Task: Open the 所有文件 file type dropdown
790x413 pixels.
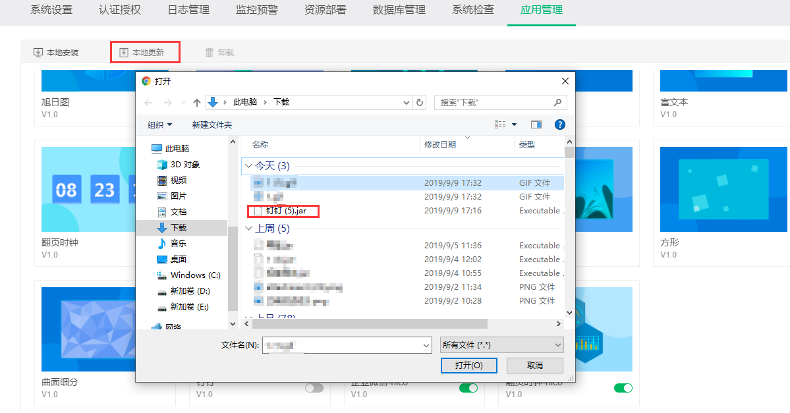Action: click(x=502, y=345)
